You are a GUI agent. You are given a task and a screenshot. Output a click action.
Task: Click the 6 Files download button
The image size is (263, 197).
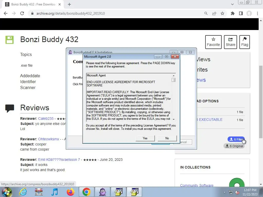tap(236, 139)
